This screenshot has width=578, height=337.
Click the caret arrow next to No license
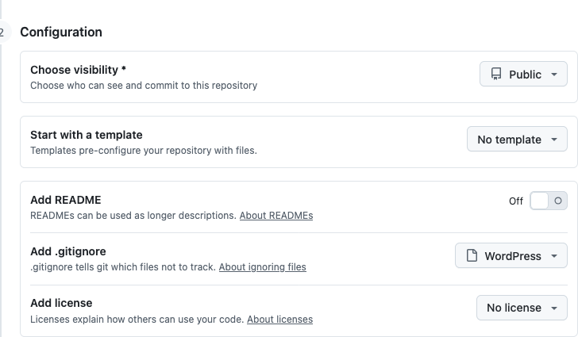pyautogui.click(x=554, y=308)
